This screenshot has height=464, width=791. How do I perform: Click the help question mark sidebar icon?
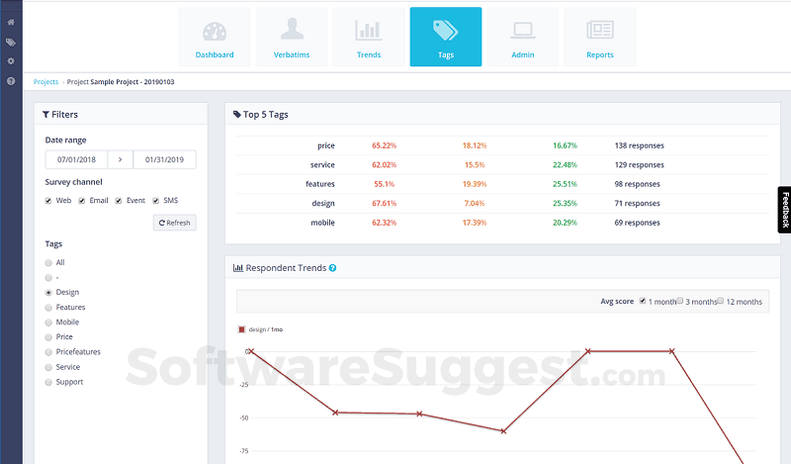pos(11,81)
